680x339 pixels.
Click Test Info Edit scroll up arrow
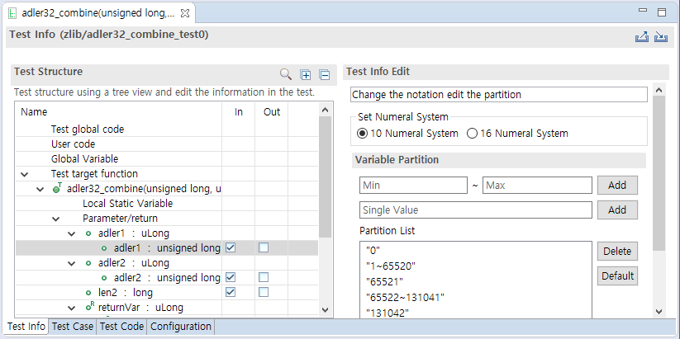pos(659,90)
